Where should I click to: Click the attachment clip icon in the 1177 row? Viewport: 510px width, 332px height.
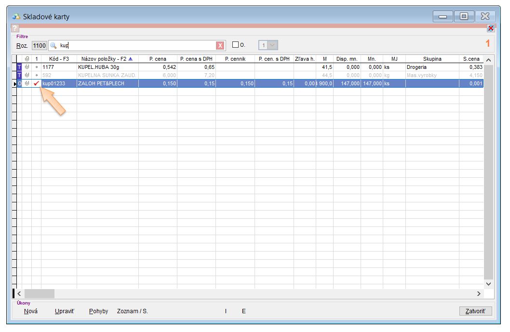[27, 67]
